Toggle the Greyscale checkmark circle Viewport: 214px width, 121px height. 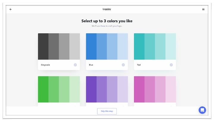[75, 65]
